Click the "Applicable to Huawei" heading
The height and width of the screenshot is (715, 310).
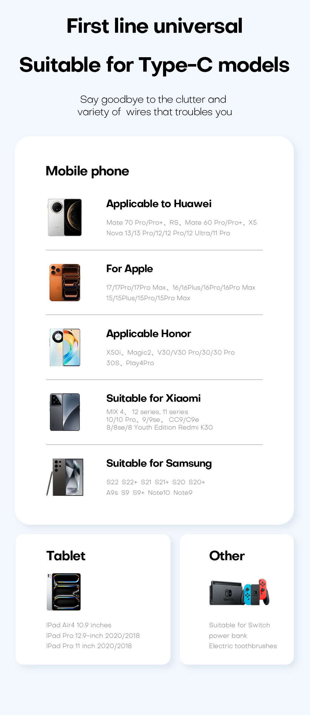[159, 204]
